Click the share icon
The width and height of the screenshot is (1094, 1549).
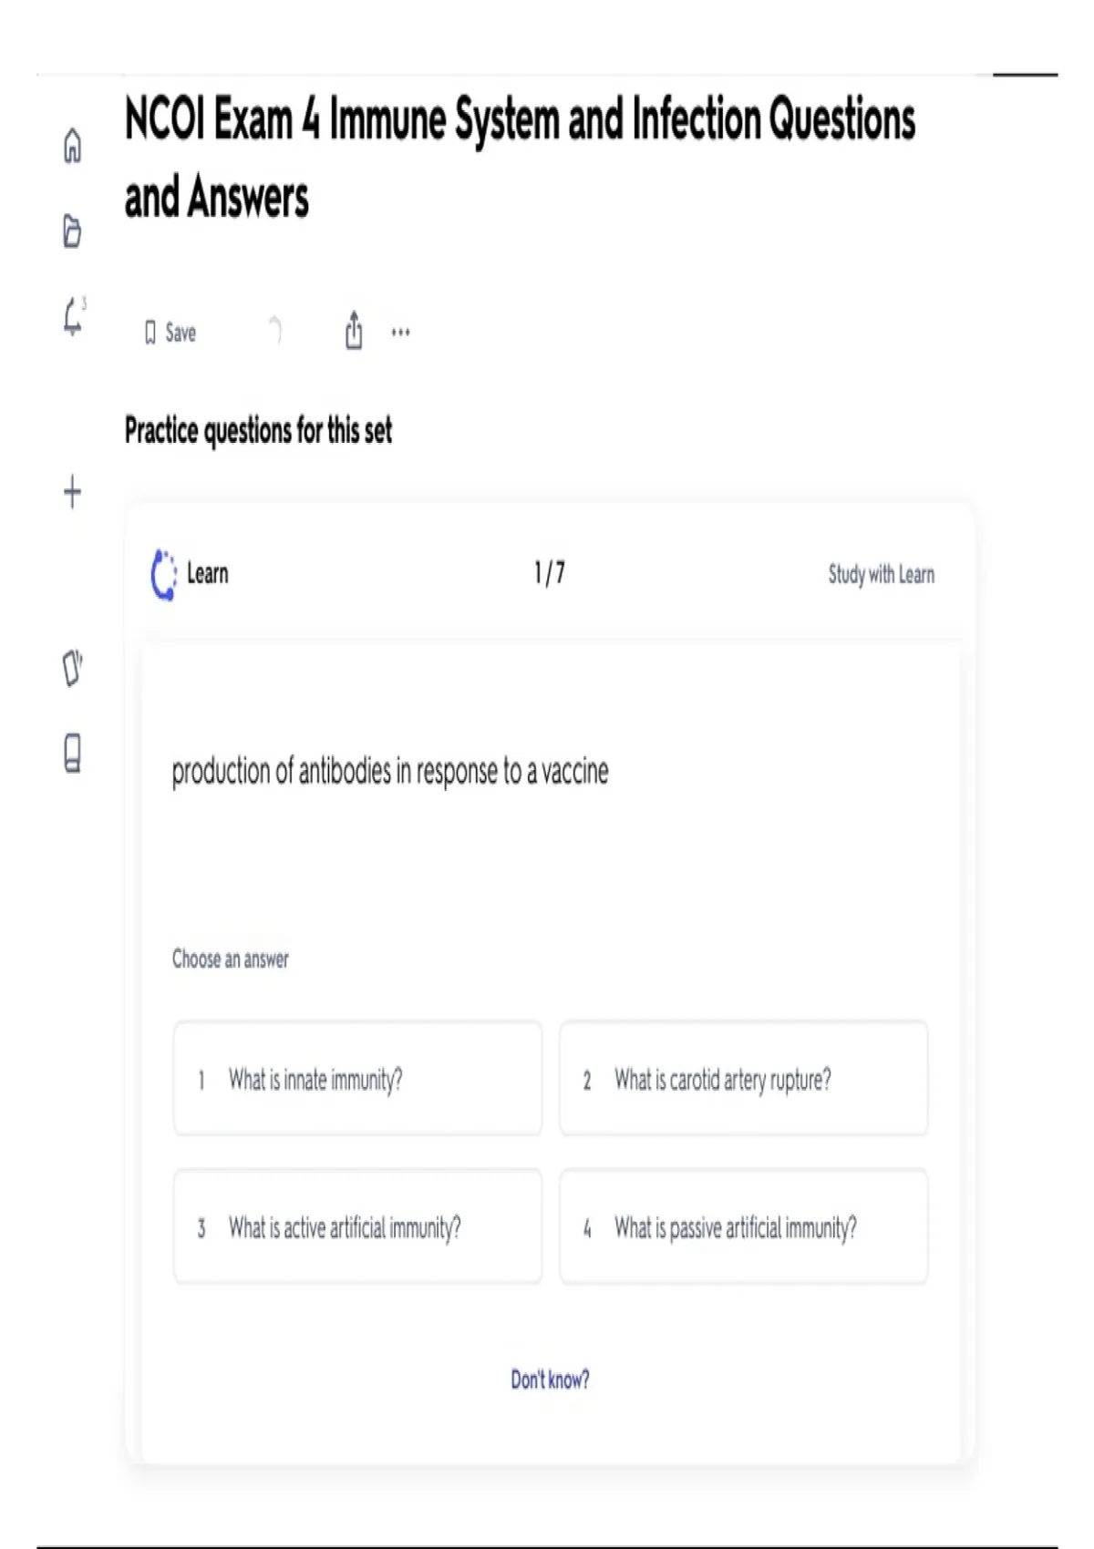pyautogui.click(x=354, y=331)
